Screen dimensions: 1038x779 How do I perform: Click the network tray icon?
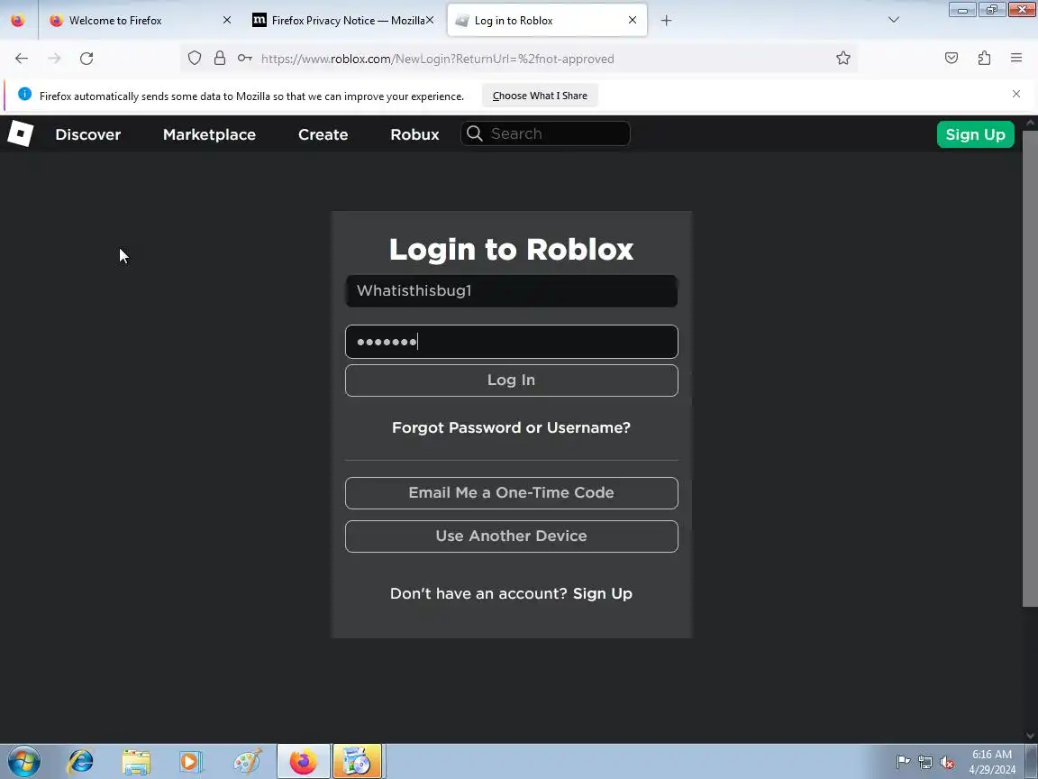[925, 762]
